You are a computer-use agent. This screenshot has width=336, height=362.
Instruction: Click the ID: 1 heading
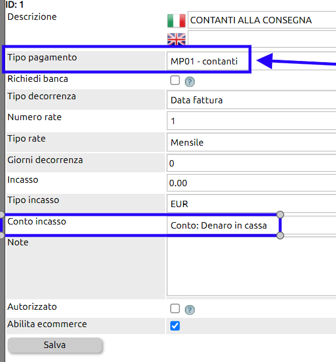click(15, 5)
